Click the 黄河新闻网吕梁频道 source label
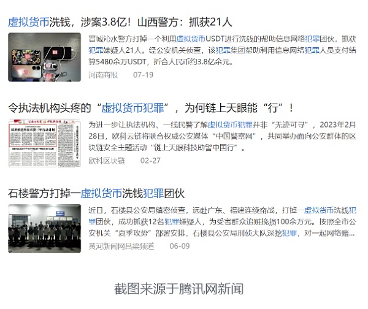This screenshot has width=368, height=309. (x=121, y=246)
